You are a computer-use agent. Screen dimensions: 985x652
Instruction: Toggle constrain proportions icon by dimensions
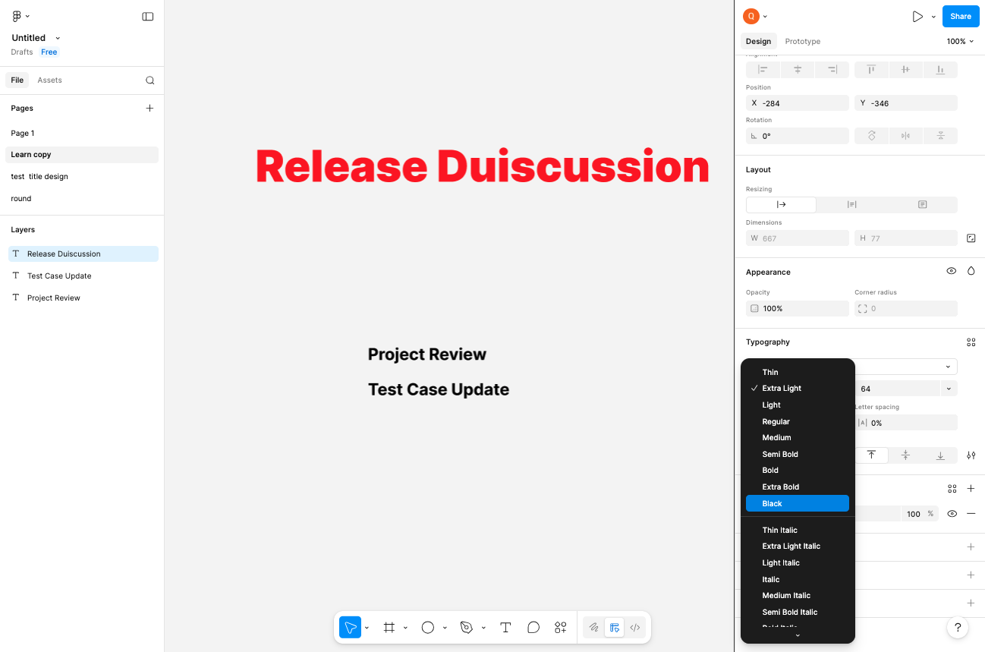click(971, 238)
